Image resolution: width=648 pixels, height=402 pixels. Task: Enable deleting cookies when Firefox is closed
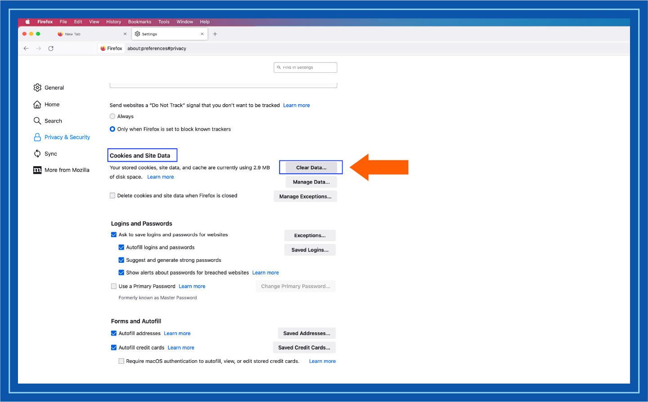pos(112,195)
